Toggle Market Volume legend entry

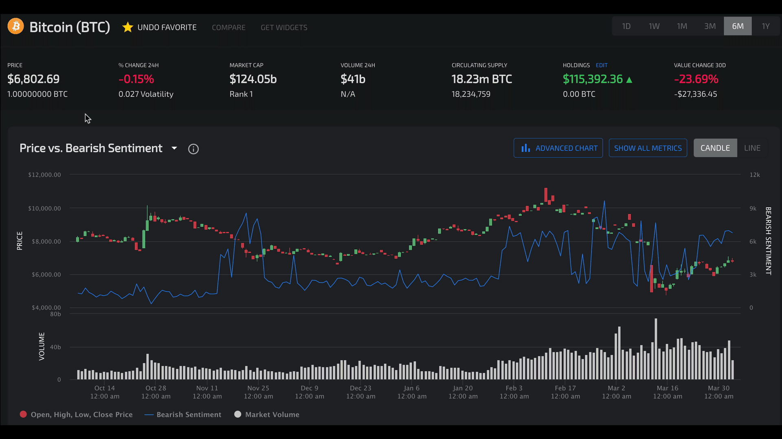tap(267, 414)
